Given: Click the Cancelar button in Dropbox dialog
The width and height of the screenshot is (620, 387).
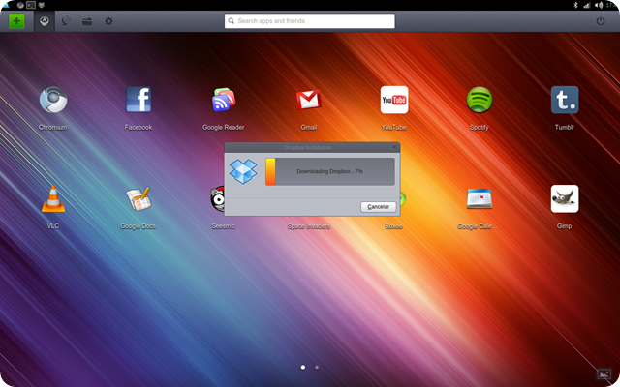Looking at the screenshot, I should pos(379,207).
